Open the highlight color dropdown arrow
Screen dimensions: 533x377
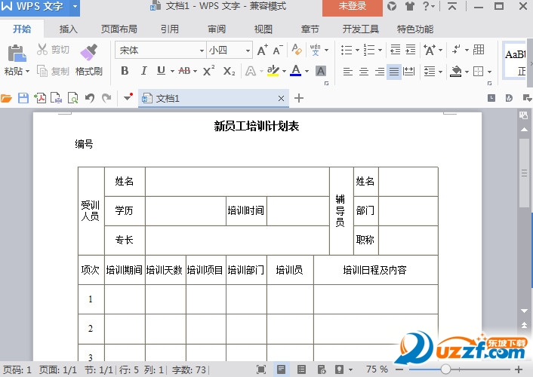click(x=284, y=71)
